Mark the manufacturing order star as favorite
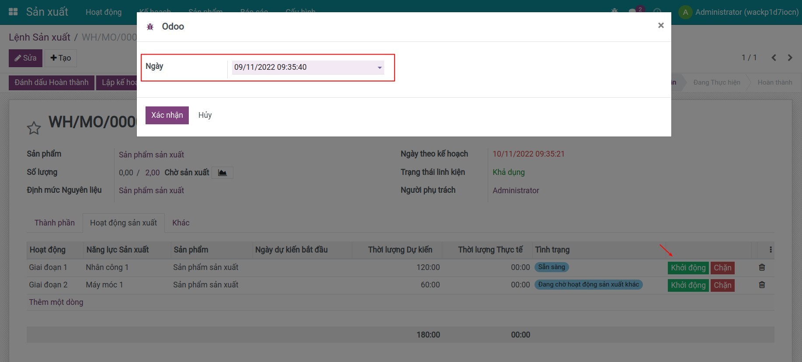Viewport: 802px width, 362px height. (x=34, y=128)
